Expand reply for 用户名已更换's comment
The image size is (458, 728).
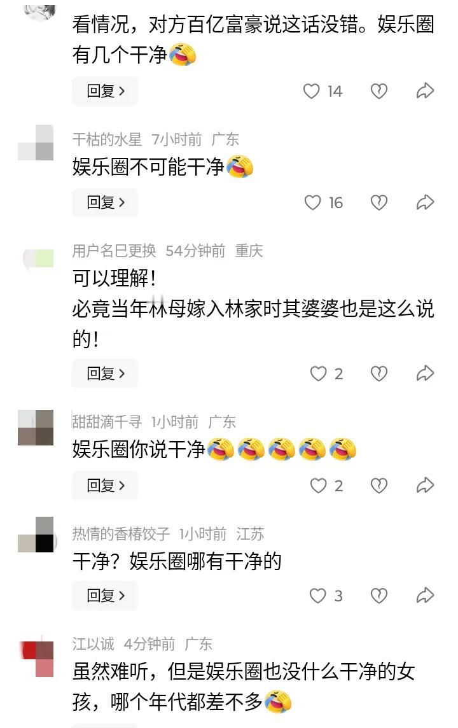105,374
